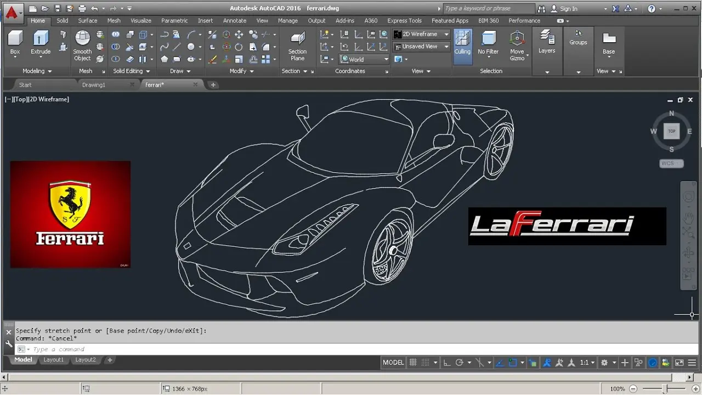Open file using the folder icon
Image resolution: width=702 pixels, height=395 pixels.
click(x=44, y=9)
